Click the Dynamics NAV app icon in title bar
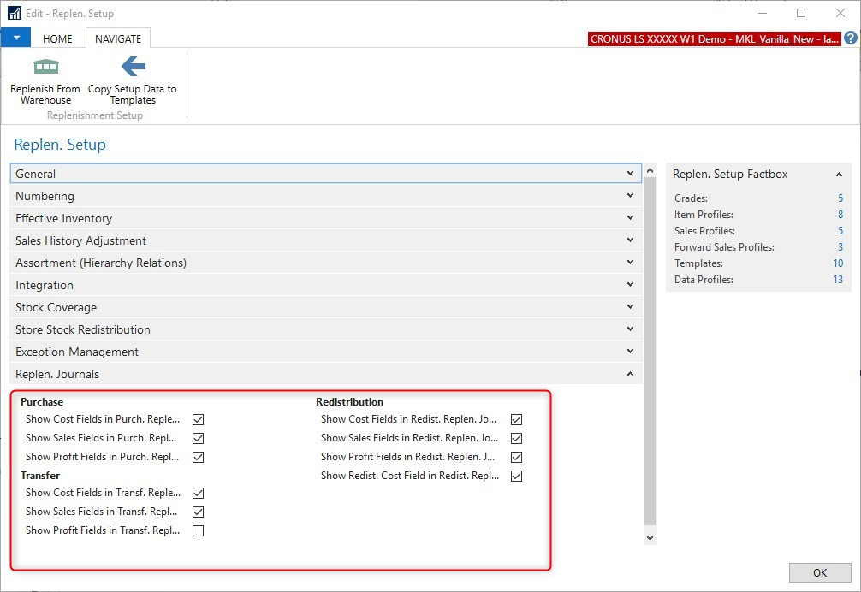 [x=14, y=14]
